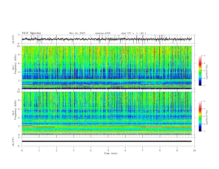Click time axis tick label "6"
This screenshot has width=219, height=169.
pyautogui.click(x=125, y=150)
